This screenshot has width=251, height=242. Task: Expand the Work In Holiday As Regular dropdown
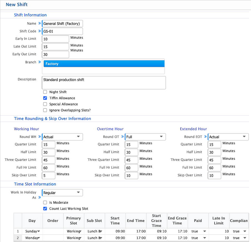coord(62,193)
